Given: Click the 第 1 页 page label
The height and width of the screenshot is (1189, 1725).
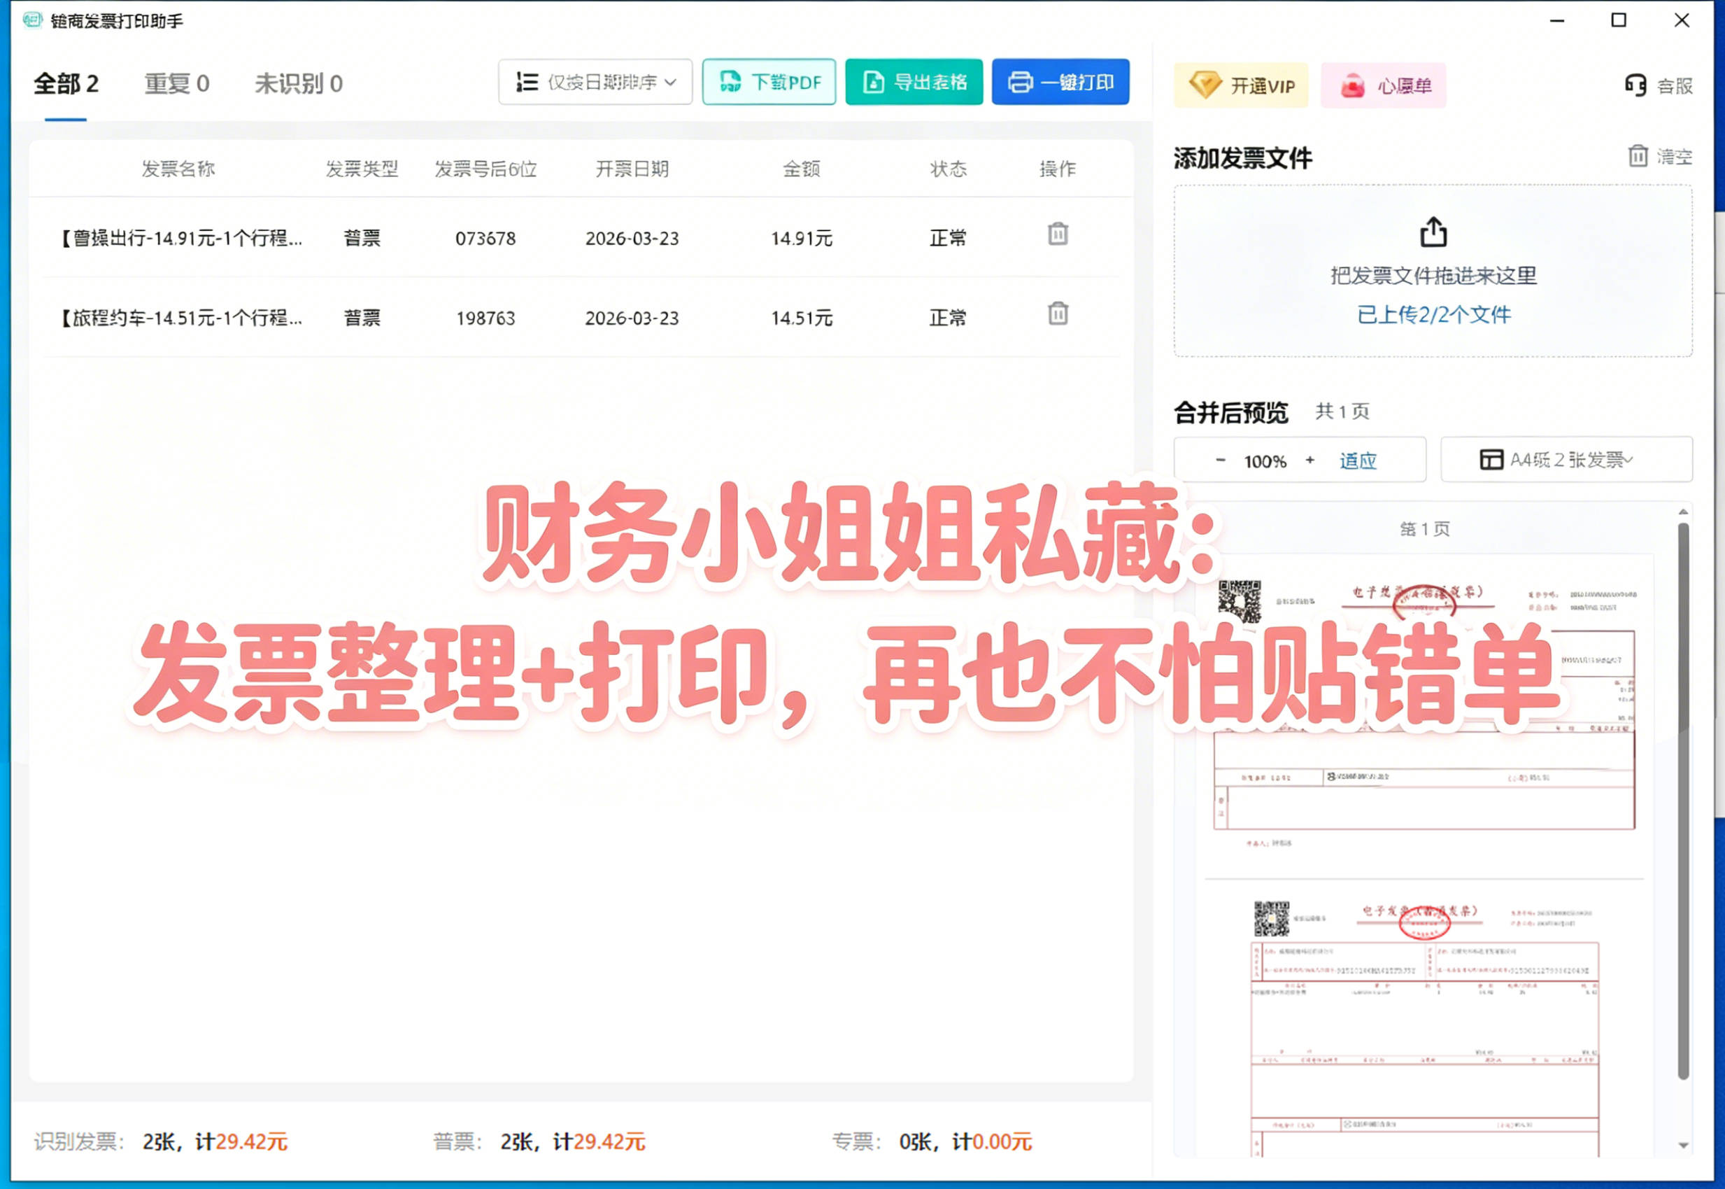Looking at the screenshot, I should pyautogui.click(x=1425, y=529).
